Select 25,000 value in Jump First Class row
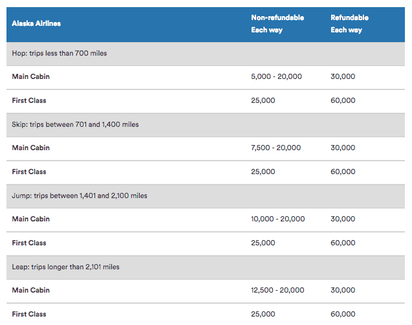Viewport: 412px width, 325px height. click(263, 243)
